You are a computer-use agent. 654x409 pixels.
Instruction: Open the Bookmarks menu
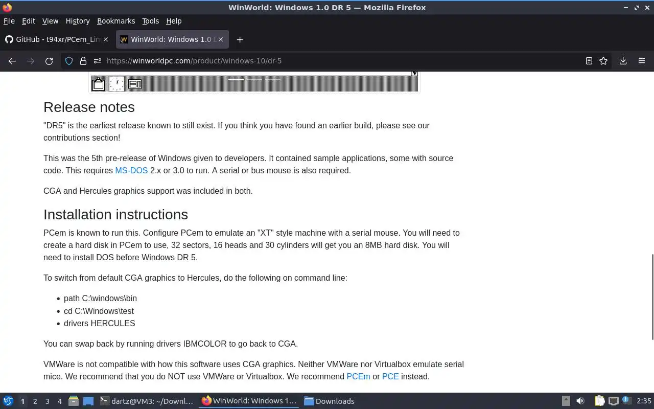tap(116, 21)
